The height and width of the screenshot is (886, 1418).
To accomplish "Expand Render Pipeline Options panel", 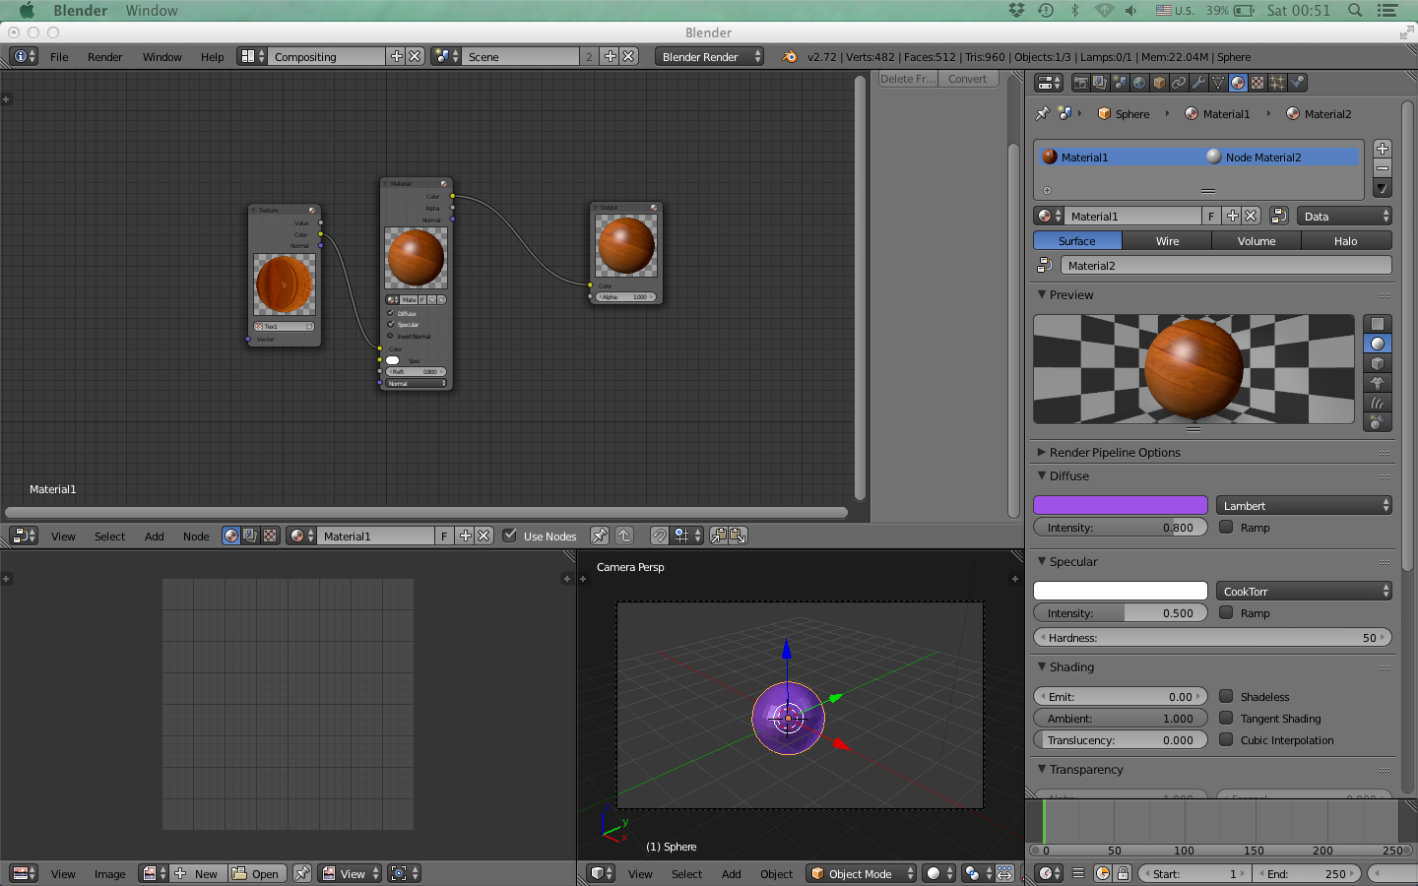I will coord(1043,452).
